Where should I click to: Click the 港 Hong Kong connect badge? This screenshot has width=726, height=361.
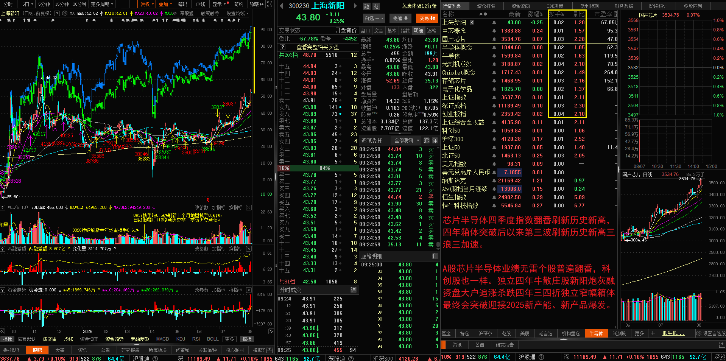(x=376, y=6)
